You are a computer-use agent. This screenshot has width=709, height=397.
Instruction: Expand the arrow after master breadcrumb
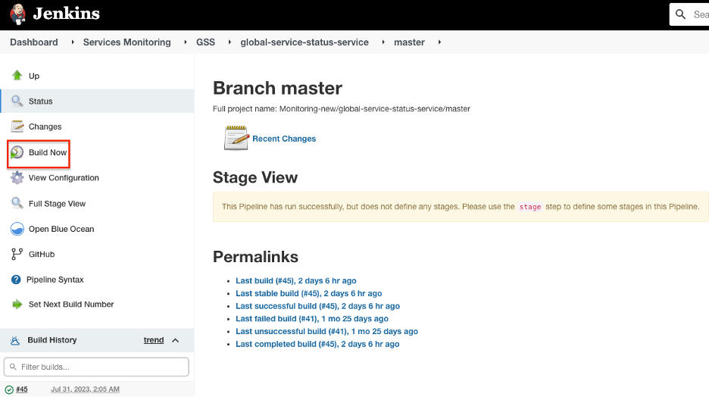click(x=439, y=42)
